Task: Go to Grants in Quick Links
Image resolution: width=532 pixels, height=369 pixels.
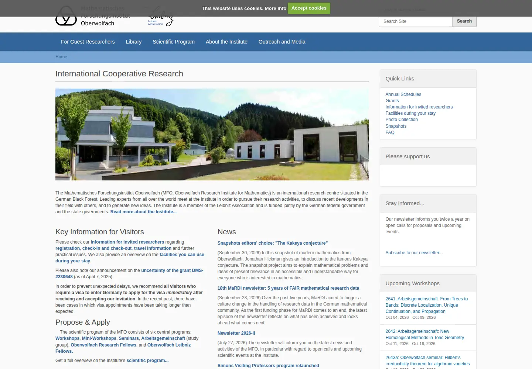Action: coord(392,101)
